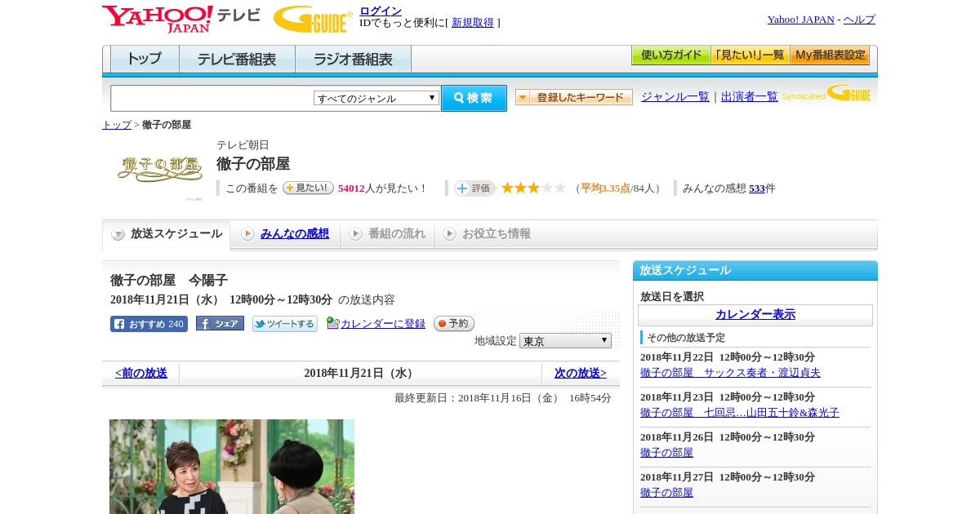This screenshot has width=980, height=514.
Task: Open 徹子の部屋 七回忌…山田五十鈴&森光子 link
Action: (x=740, y=413)
